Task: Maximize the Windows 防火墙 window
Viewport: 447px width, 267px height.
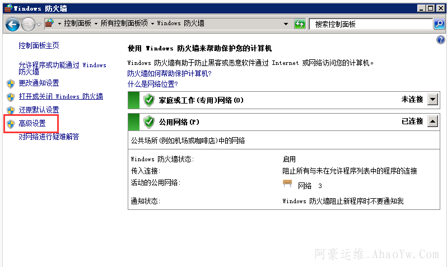Action: pyautogui.click(x=431, y=8)
